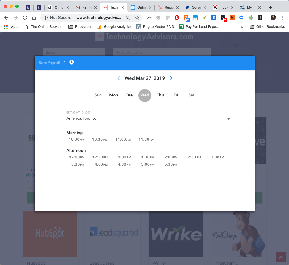Pick the 11:00 AM time slot
This screenshot has width=289, height=265.
tap(123, 139)
